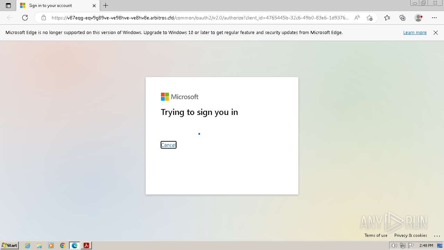This screenshot has width=444, height=250.
Task: Open File Explorer from taskbar
Action: point(39,245)
